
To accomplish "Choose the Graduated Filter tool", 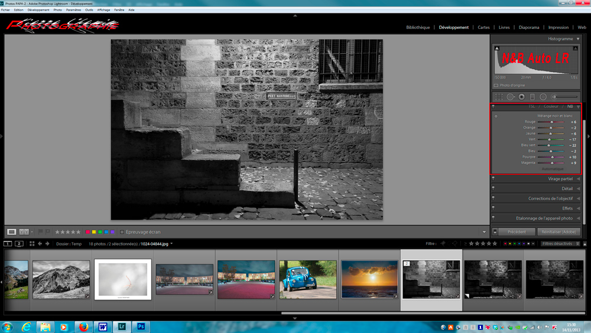I will coord(532,97).
